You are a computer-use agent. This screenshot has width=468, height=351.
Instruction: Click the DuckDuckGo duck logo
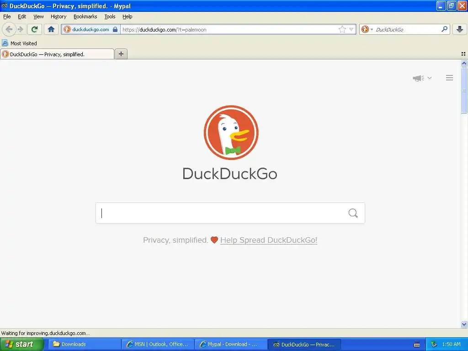pos(231,133)
